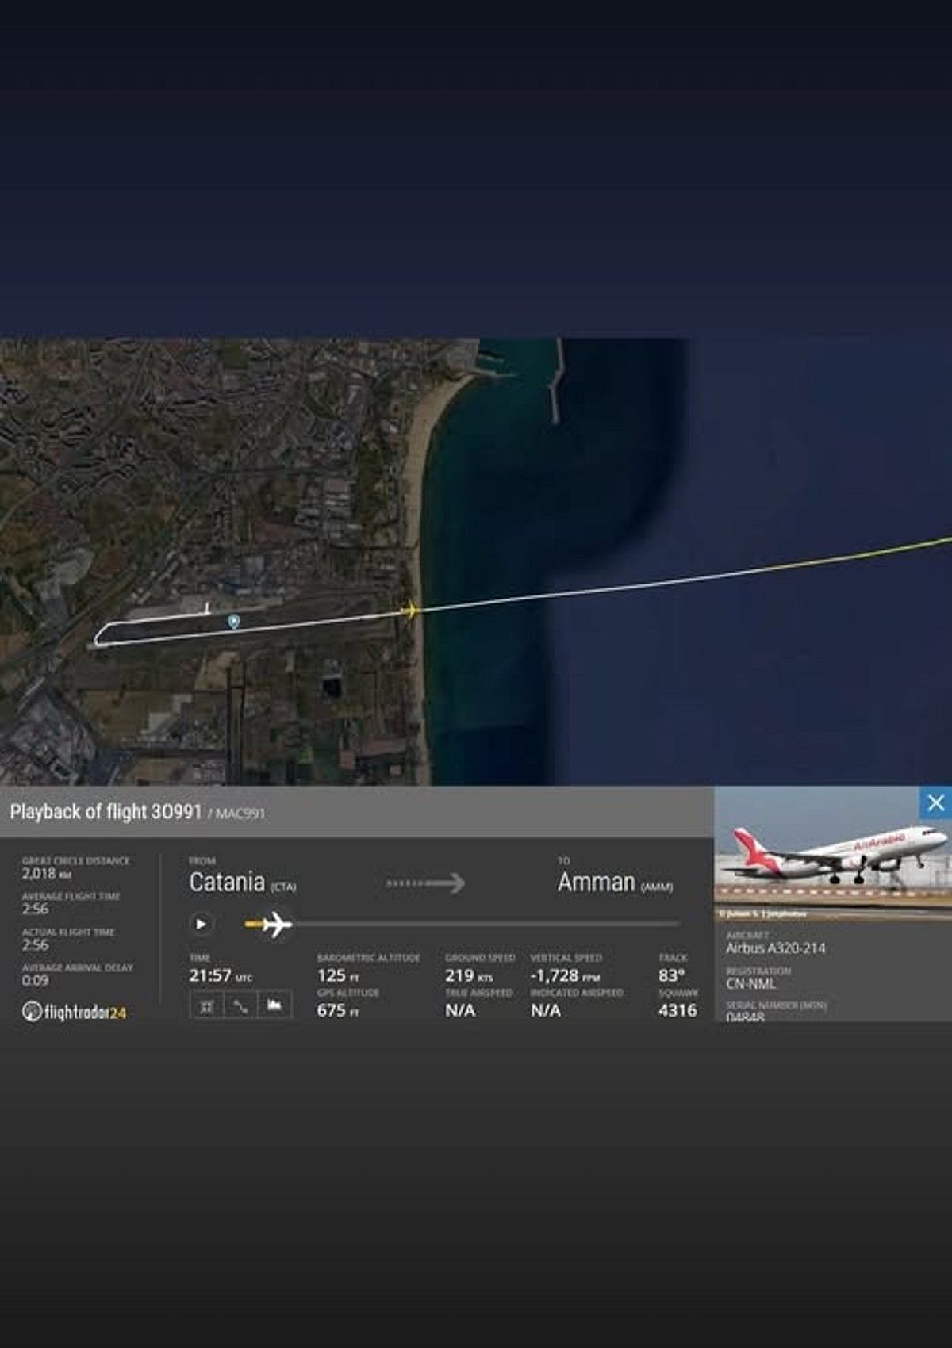The height and width of the screenshot is (1348, 952).
Task: Click the Flightradar24 logo
Action: (75, 1012)
